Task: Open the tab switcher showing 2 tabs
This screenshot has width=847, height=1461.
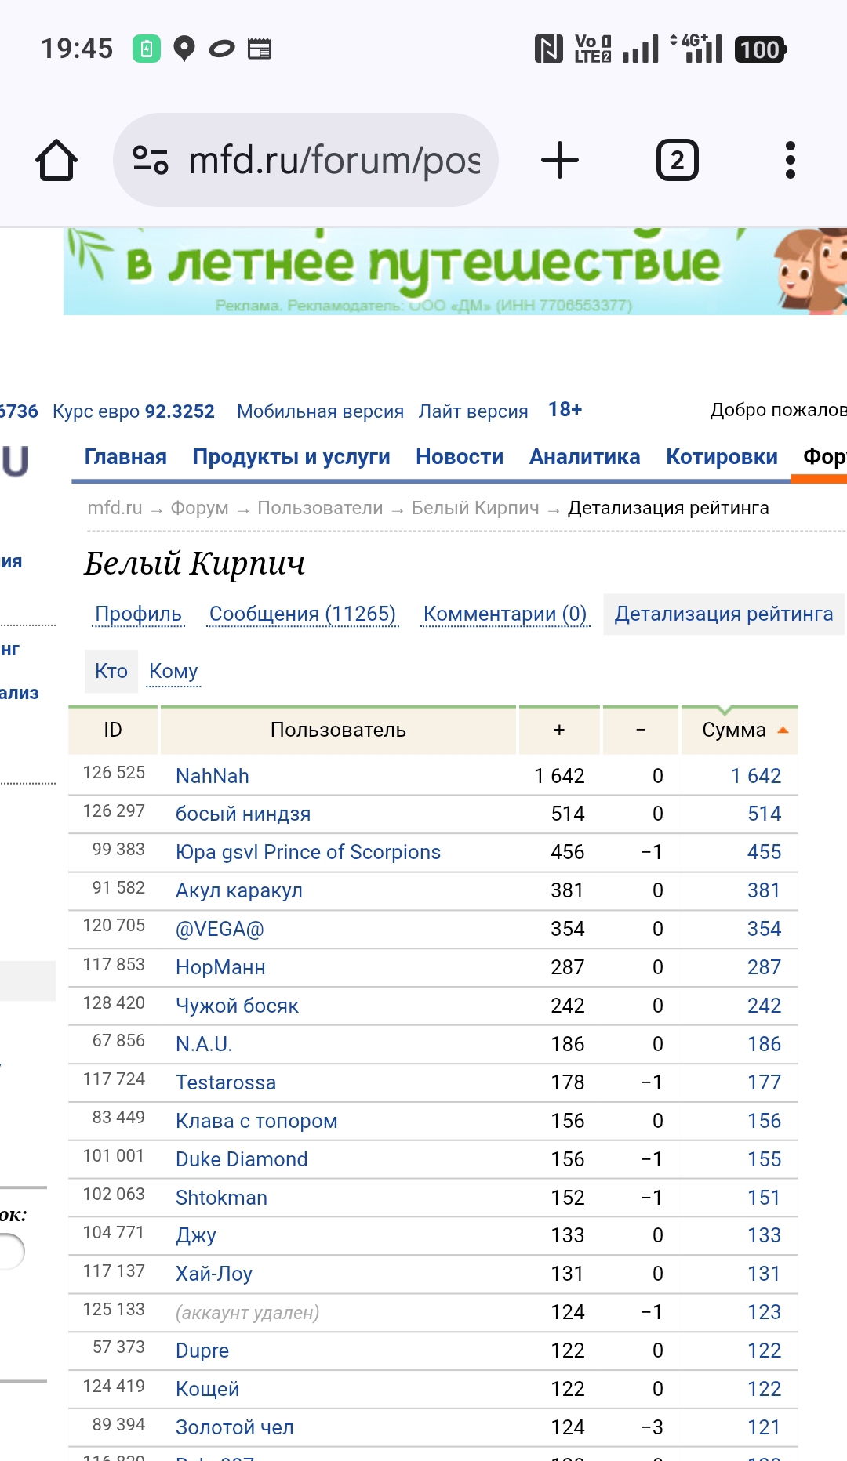Action: pyautogui.click(x=676, y=161)
